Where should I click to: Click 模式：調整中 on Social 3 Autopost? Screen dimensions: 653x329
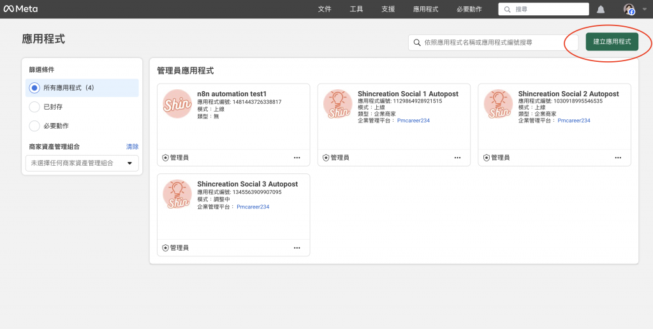(213, 200)
